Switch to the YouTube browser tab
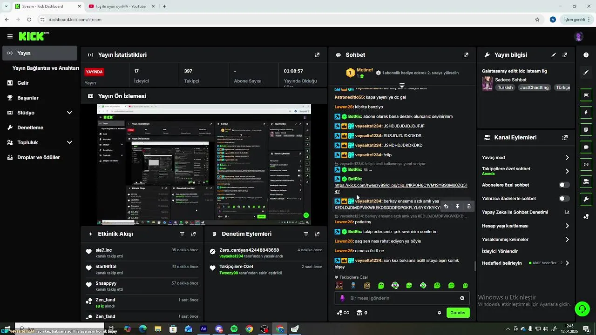 pyautogui.click(x=122, y=6)
